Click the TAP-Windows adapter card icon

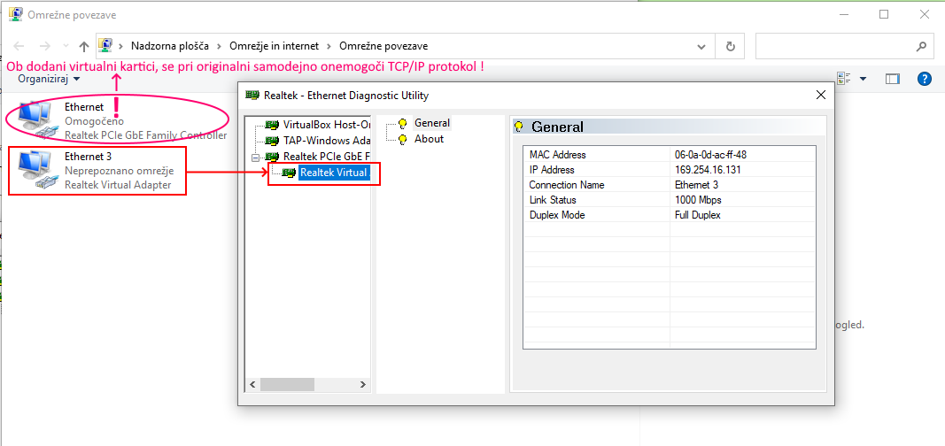(x=273, y=141)
